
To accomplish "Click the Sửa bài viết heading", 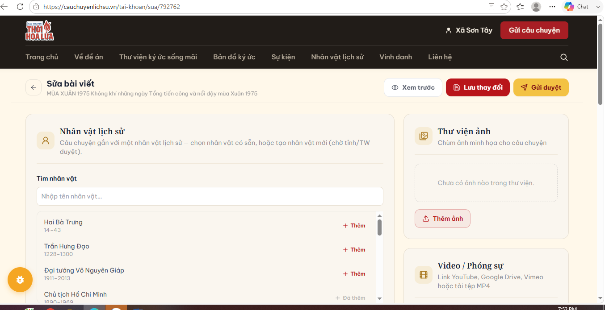I will click(71, 83).
